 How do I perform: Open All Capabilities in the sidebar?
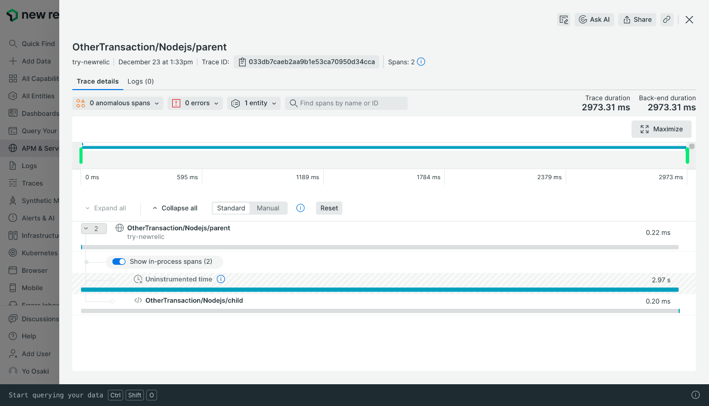(x=33, y=78)
